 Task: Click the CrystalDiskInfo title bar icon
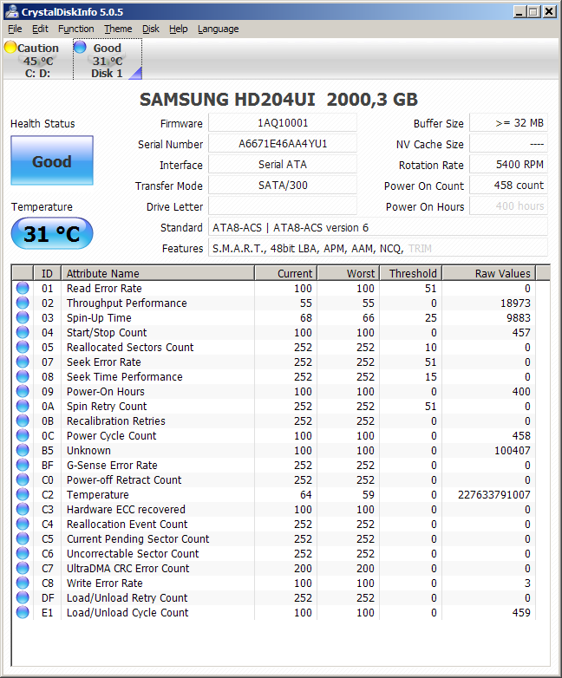11,11
